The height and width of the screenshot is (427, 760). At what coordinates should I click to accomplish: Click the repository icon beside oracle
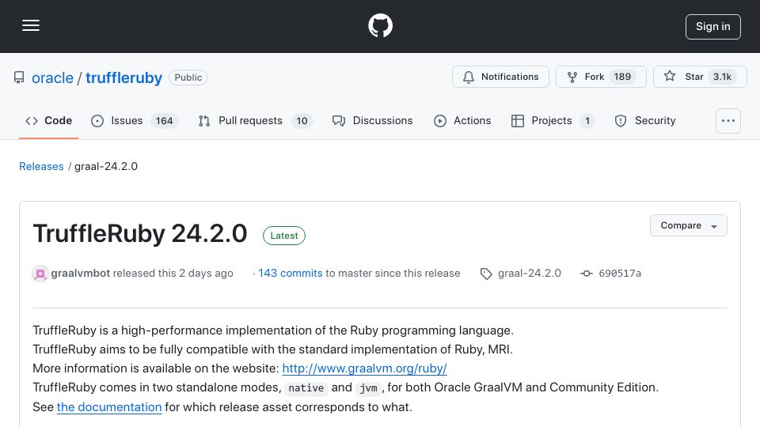click(x=19, y=77)
